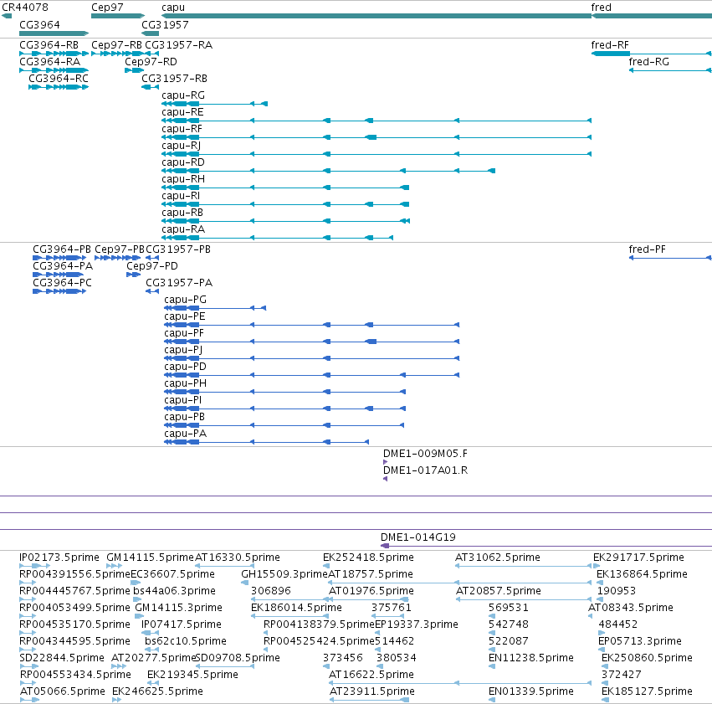Viewport: 712px width, 704px height.
Task: Click EST RP004391556.5prime
Action: (28, 583)
